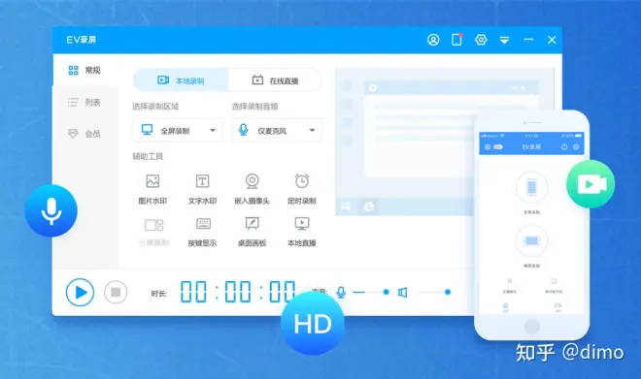Open the 按键显示 keystroke display tool
Image resolution: width=641 pixels, height=379 pixels.
pyautogui.click(x=202, y=232)
